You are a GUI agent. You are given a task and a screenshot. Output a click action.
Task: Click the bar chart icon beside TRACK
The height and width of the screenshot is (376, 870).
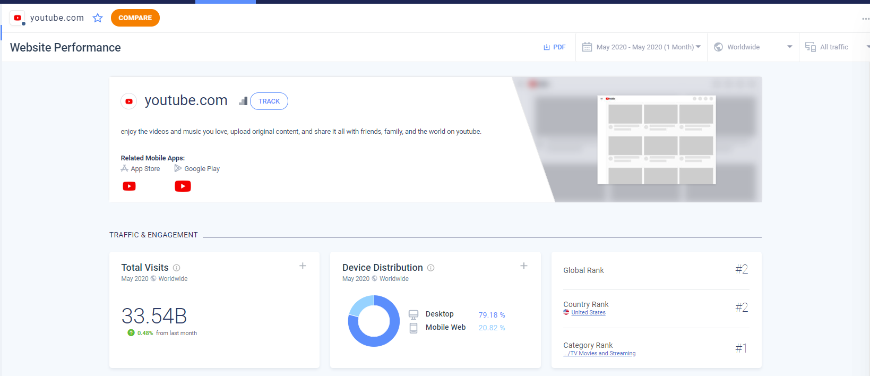click(x=243, y=101)
